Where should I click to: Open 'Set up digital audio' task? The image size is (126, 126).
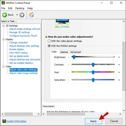[x=19, y=56]
